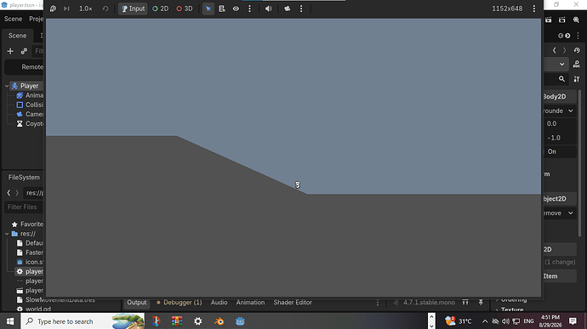Image resolution: width=587 pixels, height=329 pixels.
Task: Open inspector object history icon
Action: pos(577,50)
